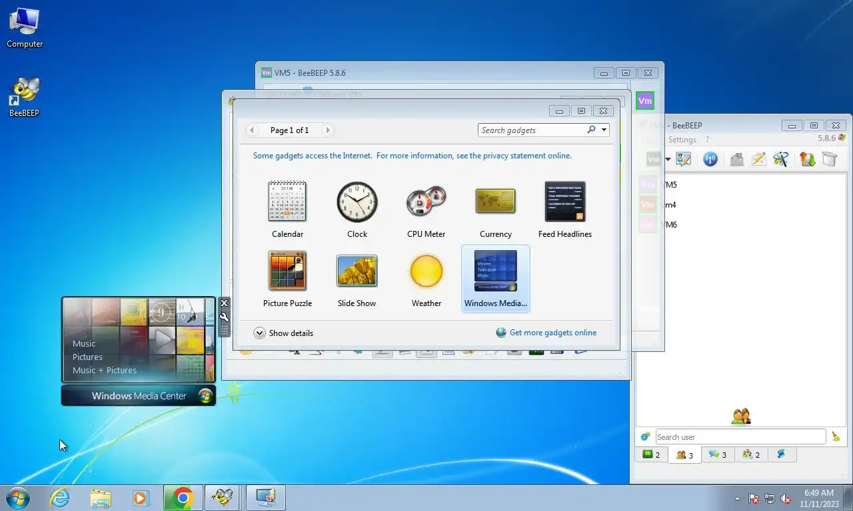Switch to the users tab showing 3
This screenshot has height=511, width=853.
tap(684, 454)
